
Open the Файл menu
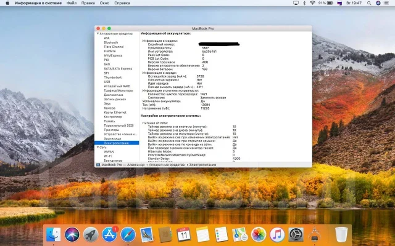click(x=72, y=3)
